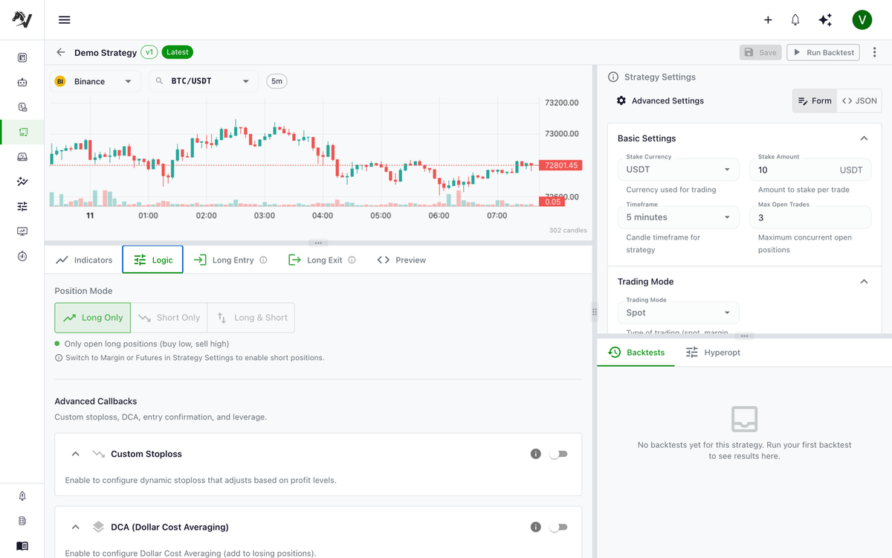The image size is (892, 558).
Task: Click the horse logo in sidebar
Action: (22, 19)
